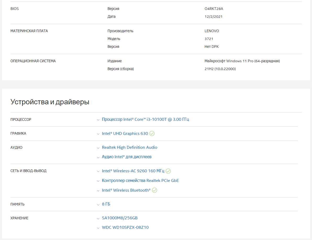This screenshot has width=312, height=240.
Task: Click the СЕТЬ И ВВОД-ВЫВОД category label
Action: 28,171
